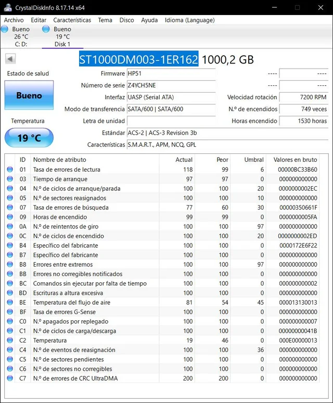This screenshot has height=403, width=333.
Task: Click the Modo de transferencia SATA/600 field
Action: 171,109
